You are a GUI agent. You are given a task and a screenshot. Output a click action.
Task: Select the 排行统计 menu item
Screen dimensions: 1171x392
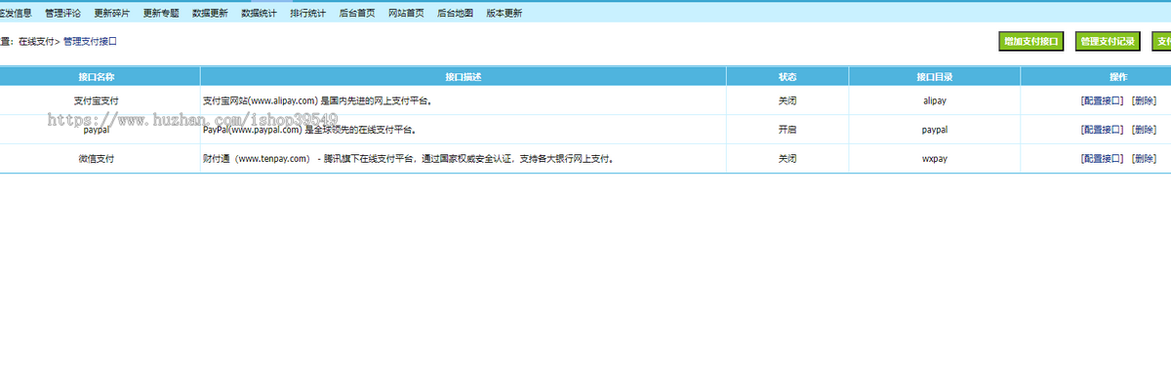pyautogui.click(x=307, y=13)
